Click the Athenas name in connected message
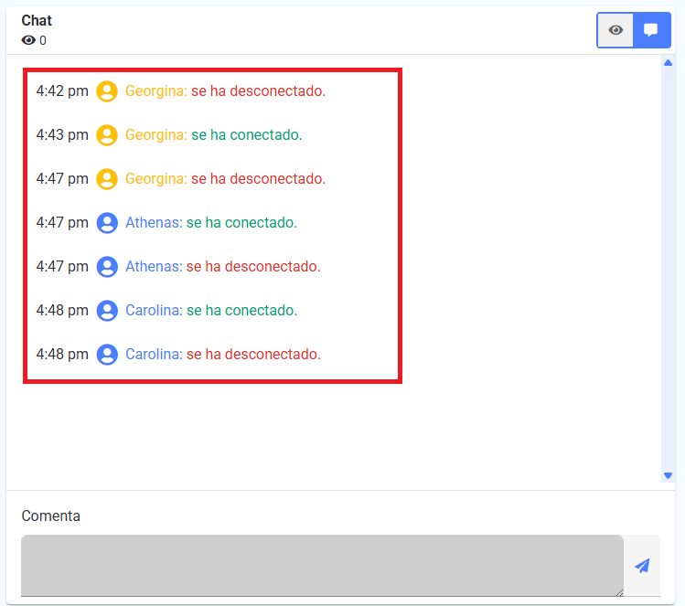Screen dimensions: 685x606 pyautogui.click(x=154, y=222)
